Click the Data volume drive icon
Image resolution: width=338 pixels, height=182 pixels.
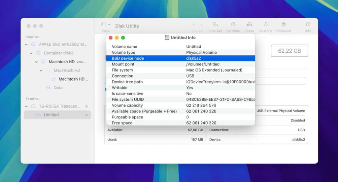48,88
